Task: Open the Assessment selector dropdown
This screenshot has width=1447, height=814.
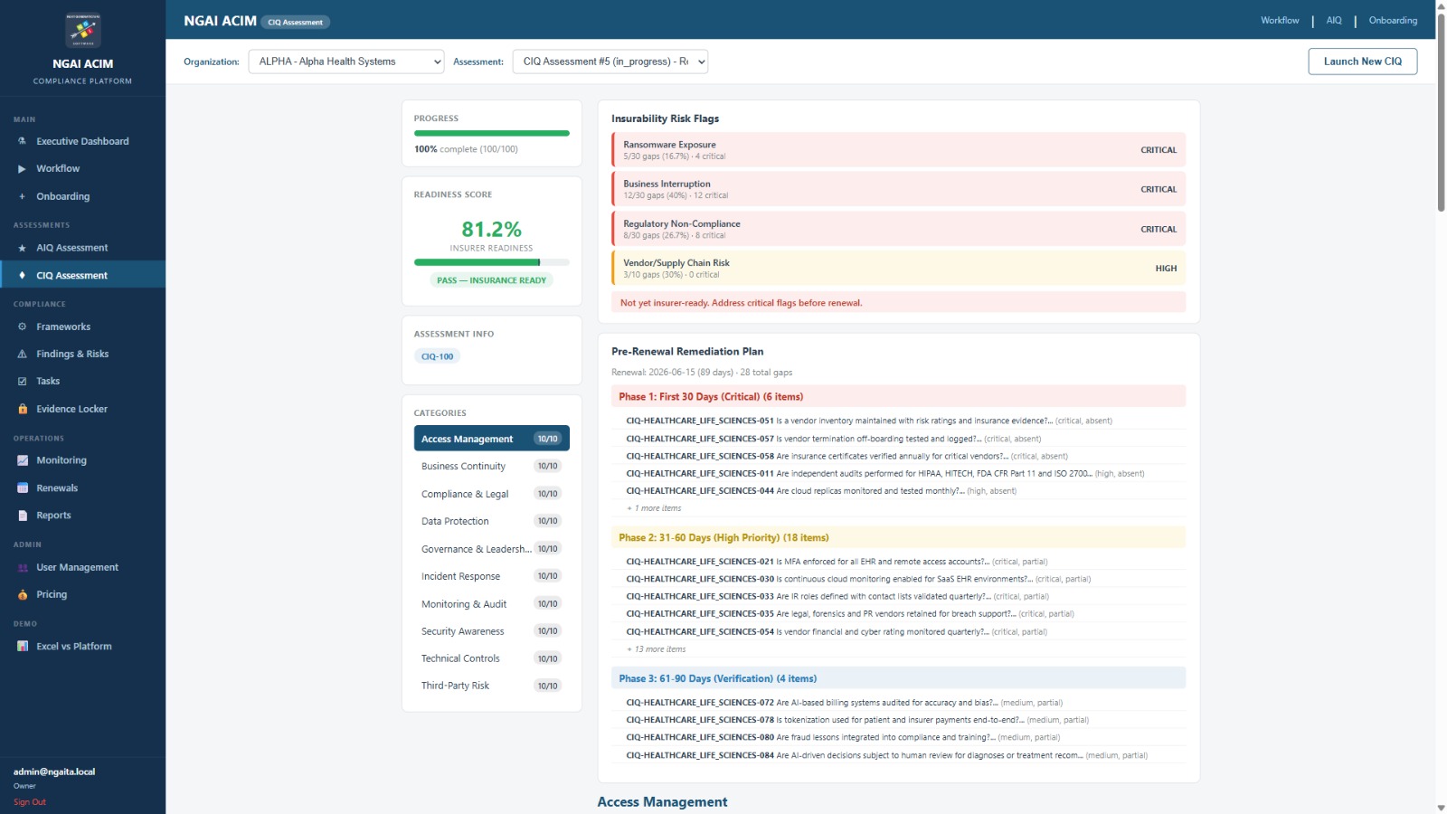Action: [610, 62]
